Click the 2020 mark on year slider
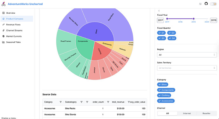219x119 pixels. [x=207, y=22]
